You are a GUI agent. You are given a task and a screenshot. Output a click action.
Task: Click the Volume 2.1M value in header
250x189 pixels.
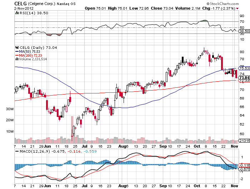[x=187, y=8]
